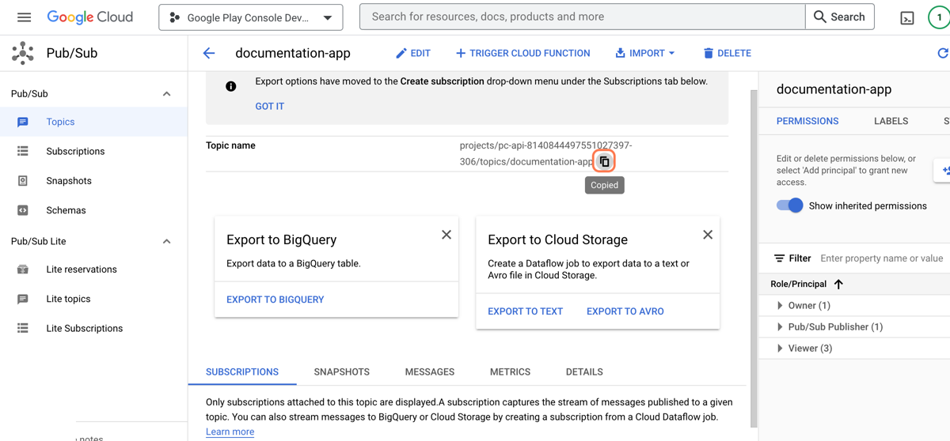Click the Lite reservations icon
The height and width of the screenshot is (441, 950).
click(x=23, y=269)
